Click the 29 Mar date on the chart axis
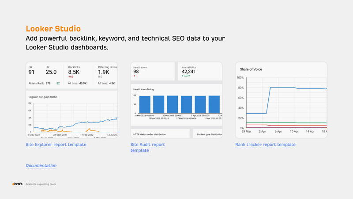Image resolution: width=353 pixels, height=199 pixels. [246, 131]
